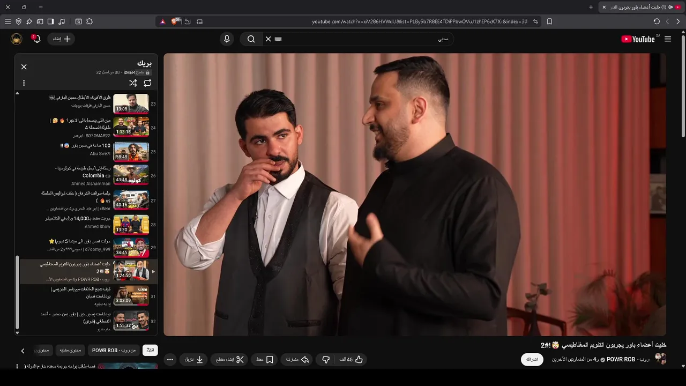Click the Brave Rewards triangle icon
The width and height of the screenshot is (686, 386).
pyautogui.click(x=162, y=21)
